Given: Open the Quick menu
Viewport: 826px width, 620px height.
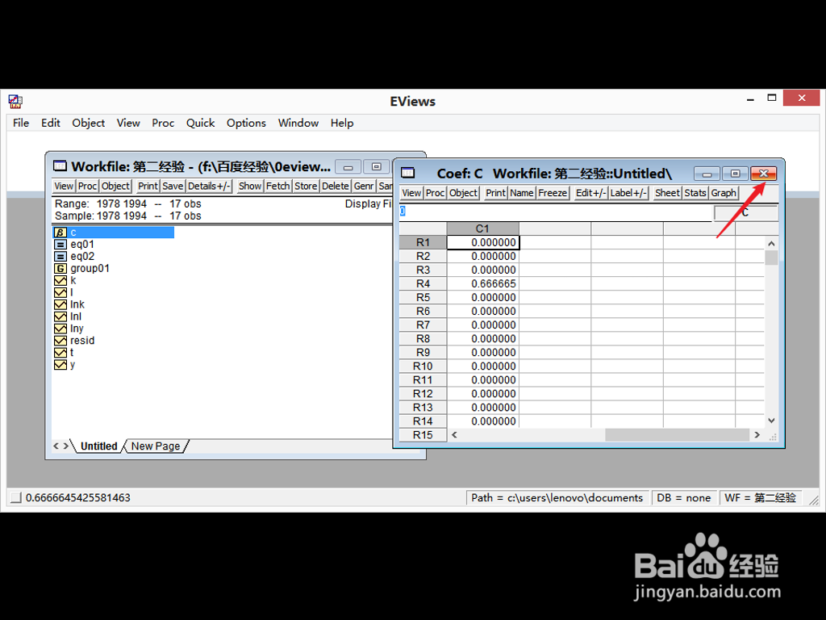Looking at the screenshot, I should 200,123.
